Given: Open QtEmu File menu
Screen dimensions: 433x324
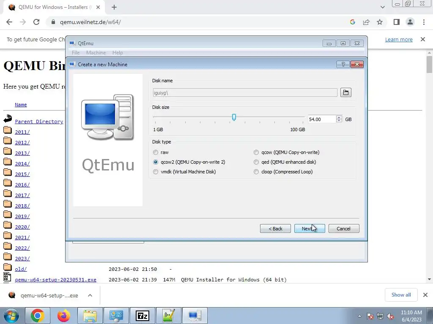Looking at the screenshot, I should (76, 53).
